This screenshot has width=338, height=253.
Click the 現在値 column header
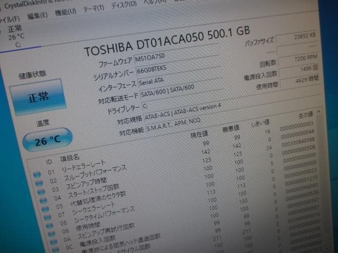click(199, 136)
